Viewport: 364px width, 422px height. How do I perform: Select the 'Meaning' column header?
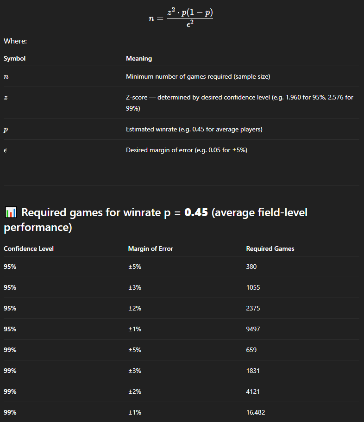(139, 58)
